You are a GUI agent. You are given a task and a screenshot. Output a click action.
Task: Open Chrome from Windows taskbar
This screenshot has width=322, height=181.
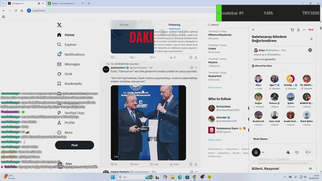click(x=194, y=177)
